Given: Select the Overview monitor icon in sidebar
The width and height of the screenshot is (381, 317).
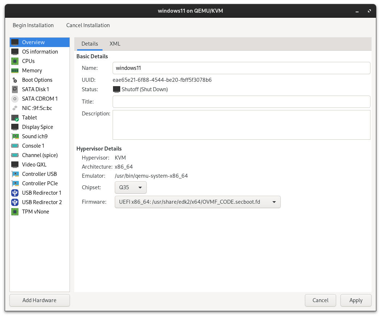Looking at the screenshot, I should click(x=15, y=42).
